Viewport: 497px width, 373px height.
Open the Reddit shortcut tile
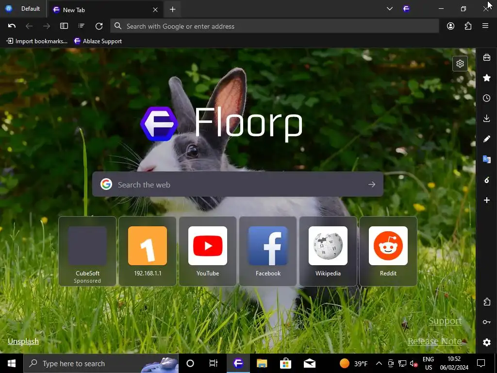tap(388, 251)
